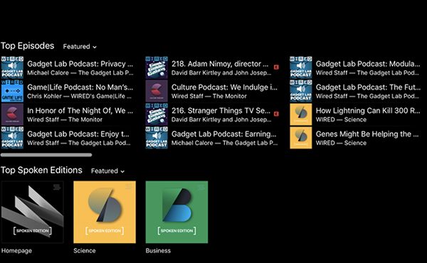Screen dimensions: 427x263
Task: Click the Game|Life Podcast artwork icon
Action: point(12,91)
